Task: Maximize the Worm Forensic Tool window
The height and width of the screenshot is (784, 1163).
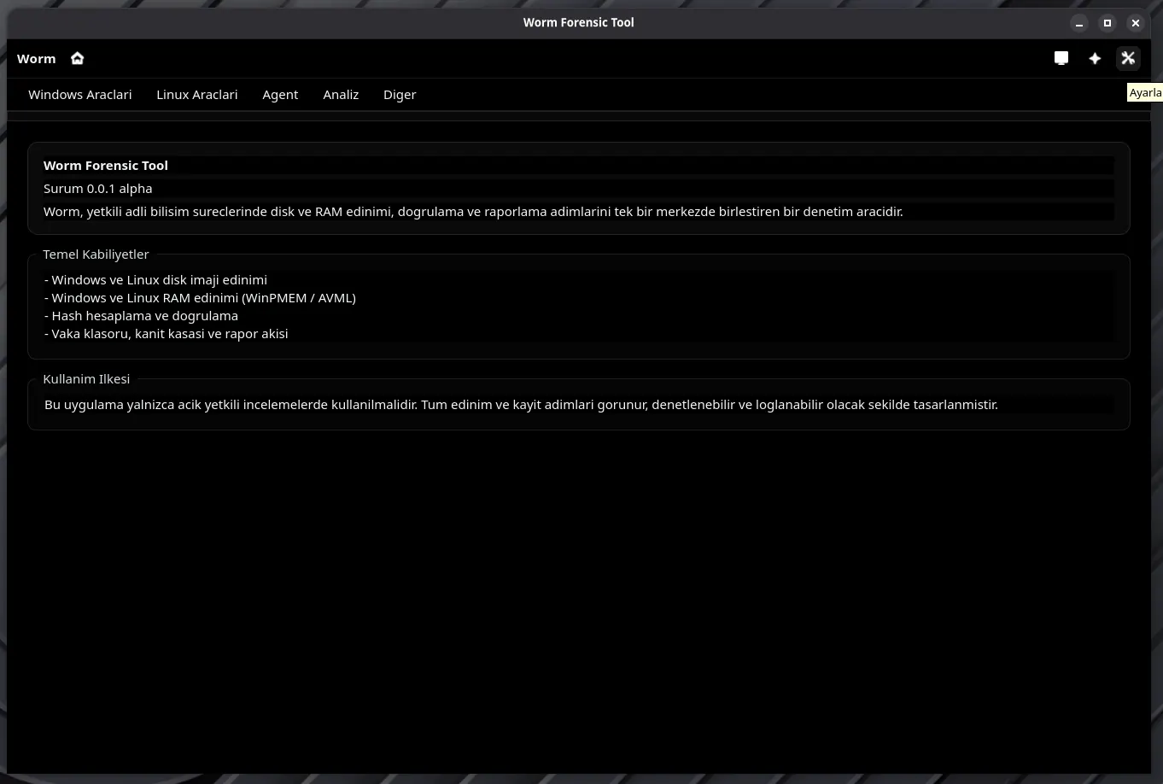Action: coord(1107,23)
